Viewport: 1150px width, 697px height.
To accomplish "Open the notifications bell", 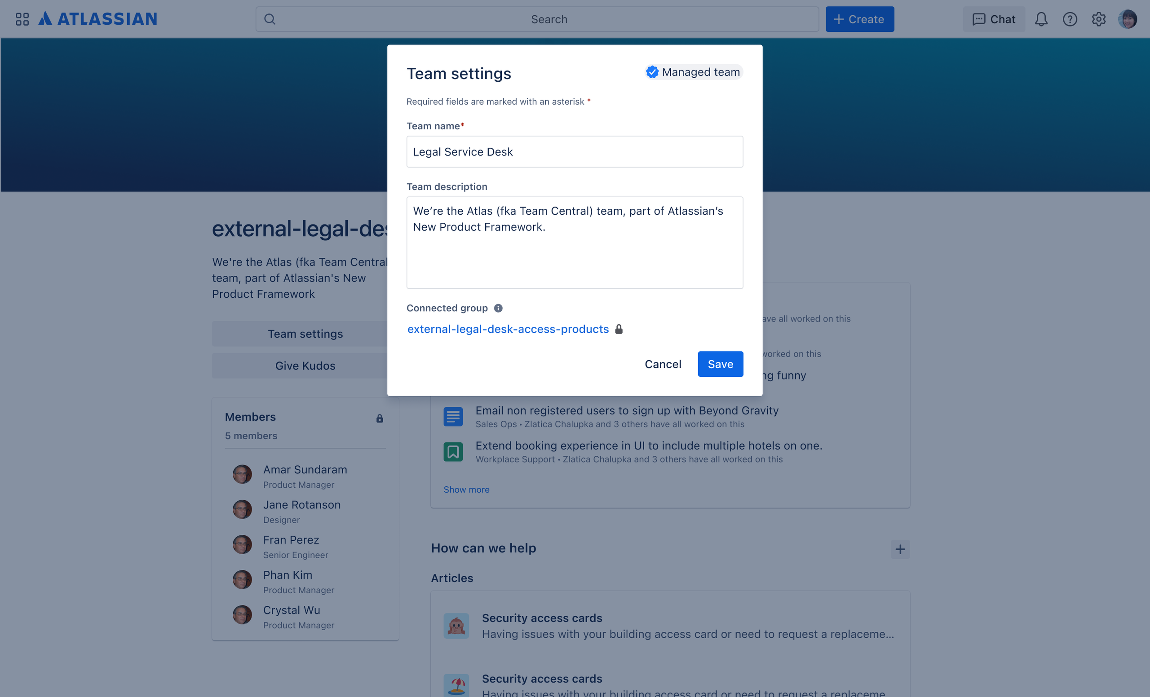I will click(x=1041, y=19).
